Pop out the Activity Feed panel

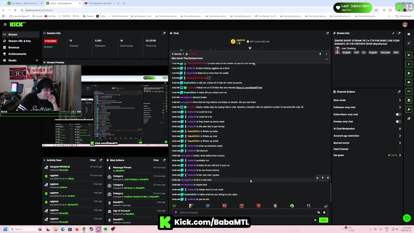(x=101, y=160)
